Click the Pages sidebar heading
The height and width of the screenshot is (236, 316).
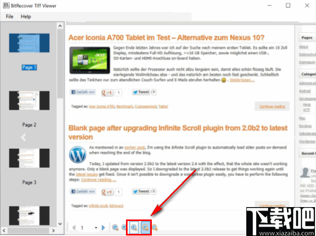pos(307,38)
